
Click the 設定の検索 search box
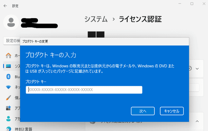click(x=12, y=41)
